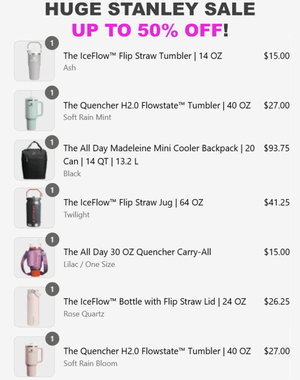300x380 pixels.
Task: Click the $93.75 backpack price
Action: pyautogui.click(x=276, y=148)
